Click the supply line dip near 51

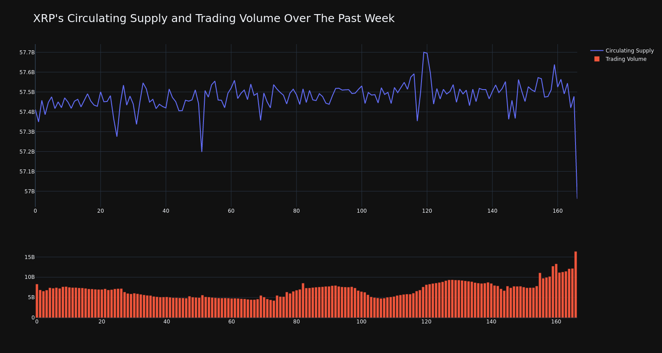pos(202,151)
